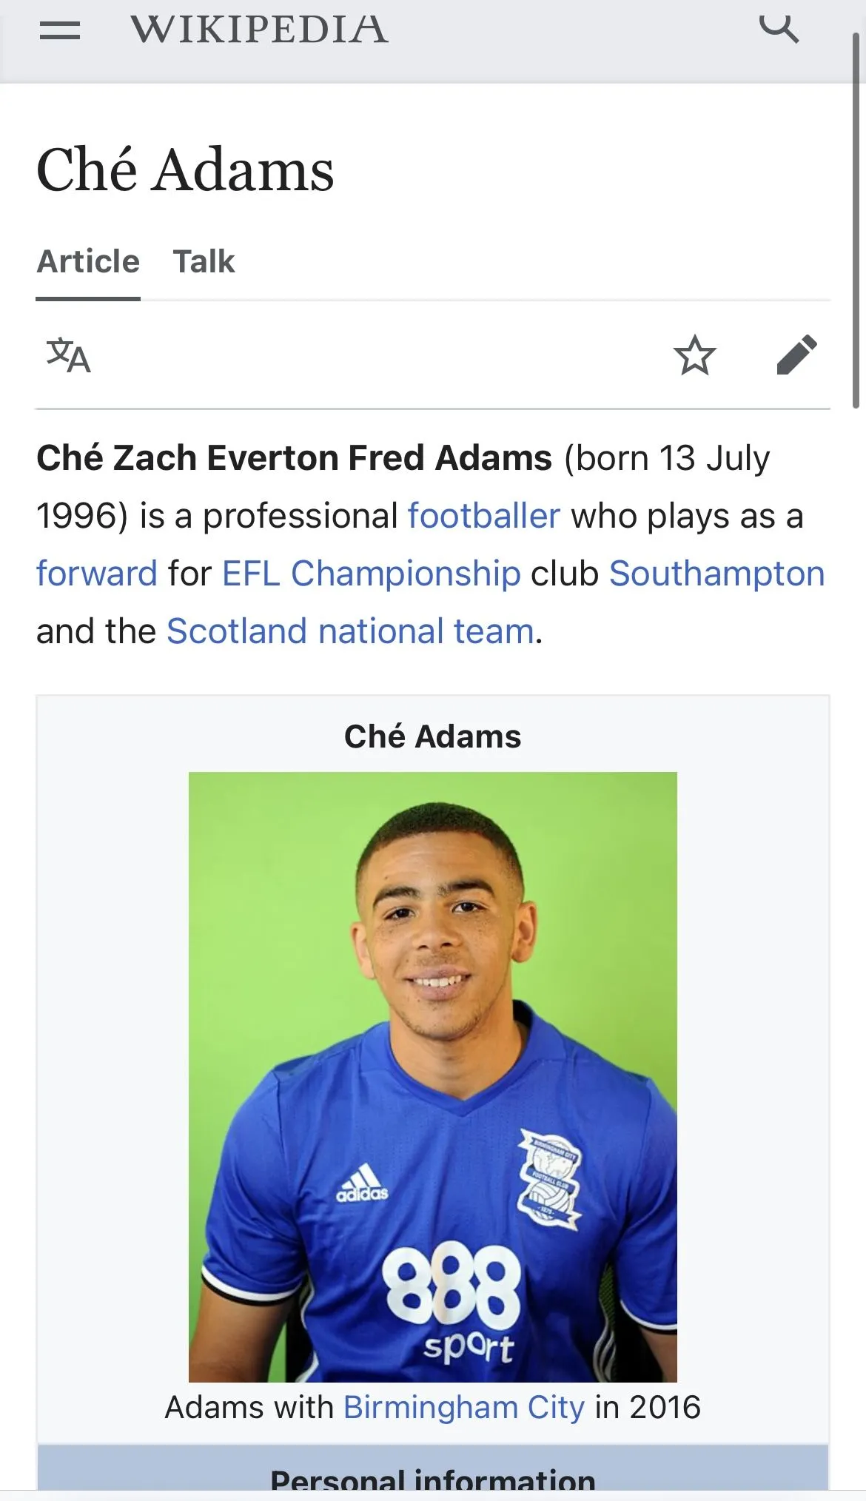This screenshot has width=866, height=1501.
Task: Add page to watchlist with star
Action: (694, 355)
